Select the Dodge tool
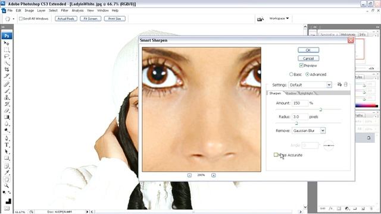The width and height of the screenshot is (381, 214). [x=7, y=130]
